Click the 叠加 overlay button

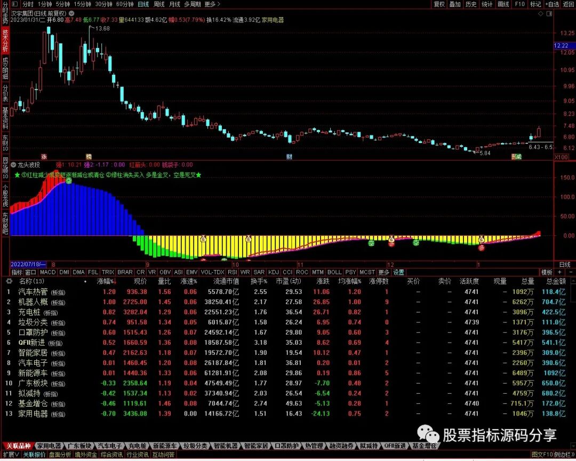[x=455, y=4]
